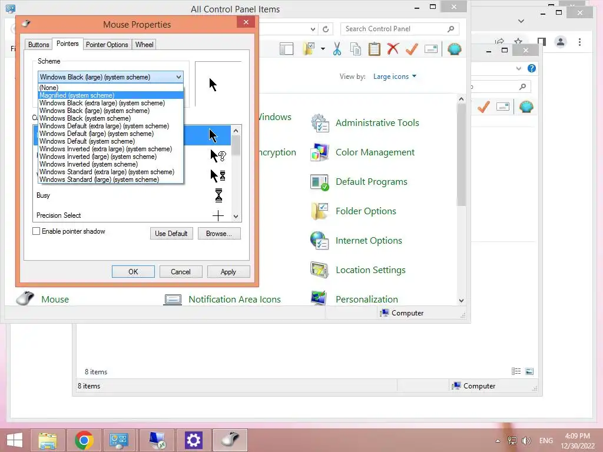603x452 pixels.
Task: Click the Paste clipboard icon in Control Panel toolbar
Action: tap(374, 49)
